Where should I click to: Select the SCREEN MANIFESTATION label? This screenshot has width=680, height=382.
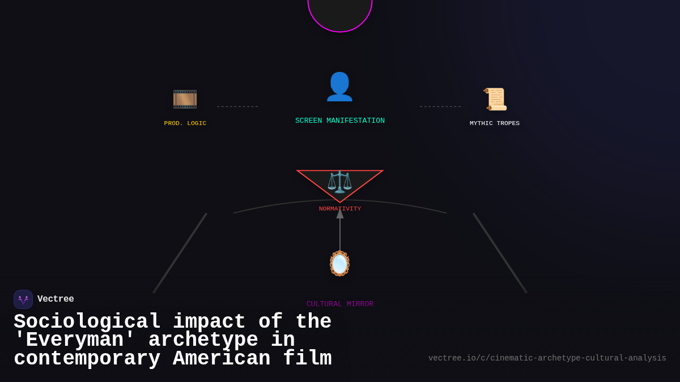(339, 120)
